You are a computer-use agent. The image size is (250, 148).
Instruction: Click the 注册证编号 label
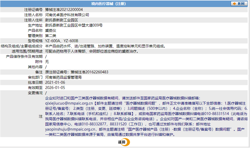coord(33,10)
